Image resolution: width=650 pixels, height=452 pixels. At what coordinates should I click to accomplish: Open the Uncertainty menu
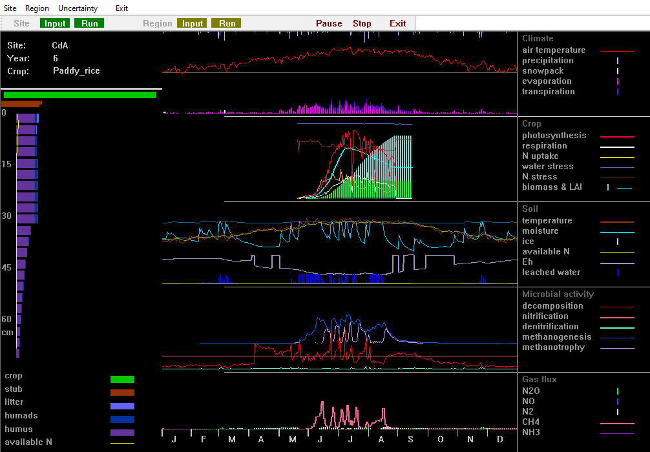(78, 8)
